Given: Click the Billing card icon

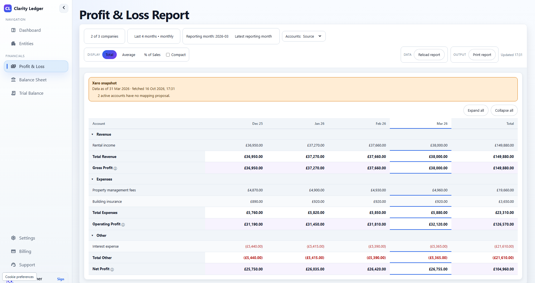Looking at the screenshot, I should [x=13, y=251].
